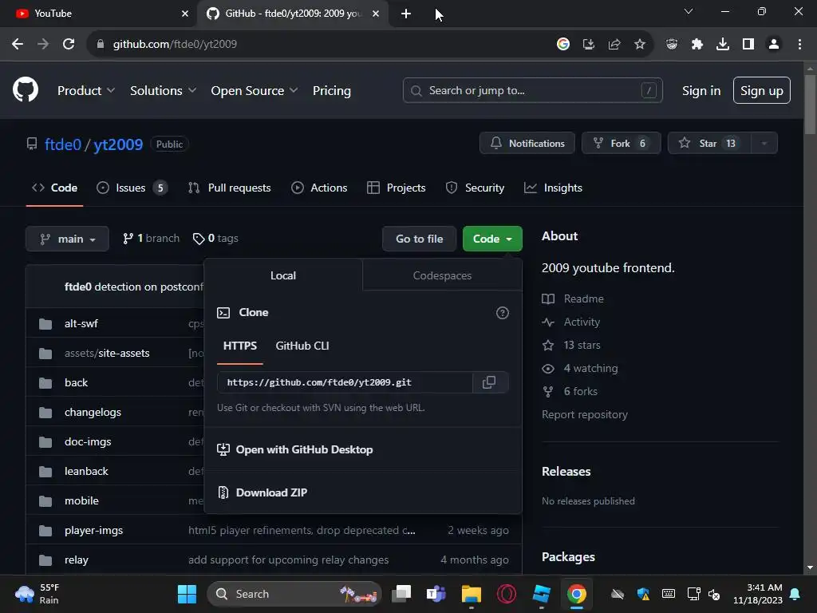Open the changelogs folder
This screenshot has height=613, width=817.
click(x=93, y=413)
